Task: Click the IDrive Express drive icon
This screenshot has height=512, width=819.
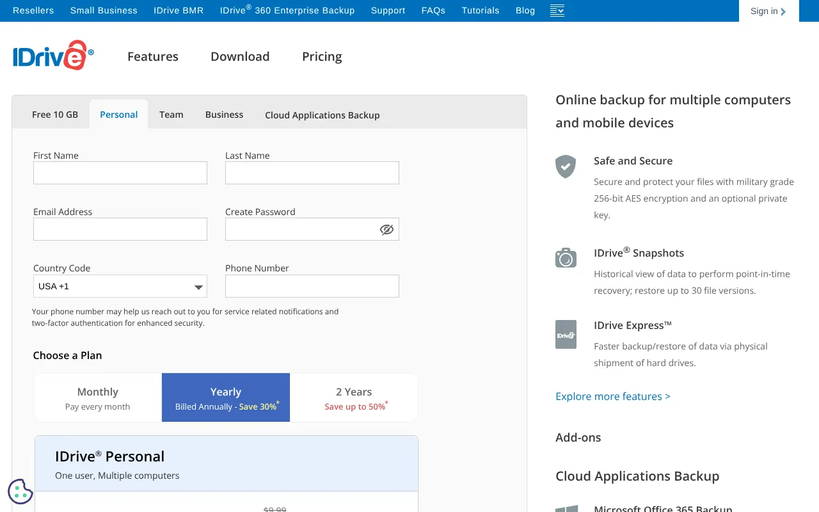Action: click(566, 335)
